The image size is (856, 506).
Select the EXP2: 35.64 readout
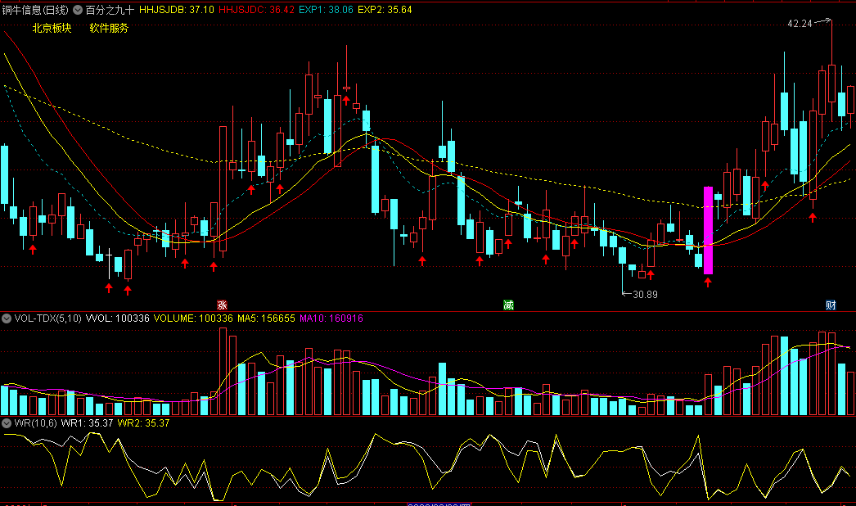(385, 10)
